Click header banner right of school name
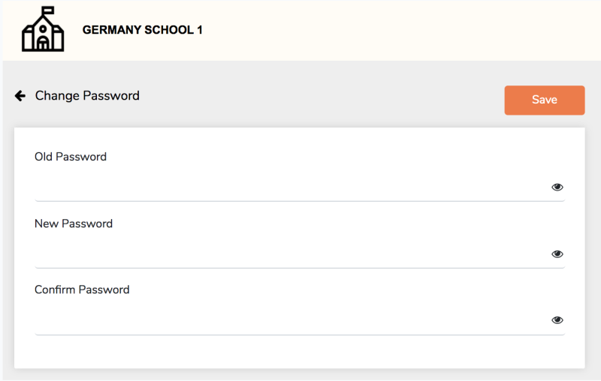 pos(398,31)
